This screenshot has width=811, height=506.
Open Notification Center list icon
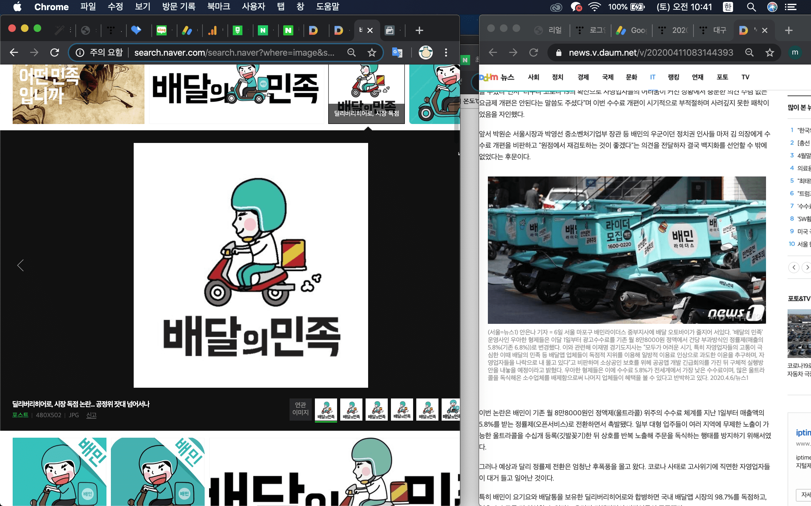791,7
